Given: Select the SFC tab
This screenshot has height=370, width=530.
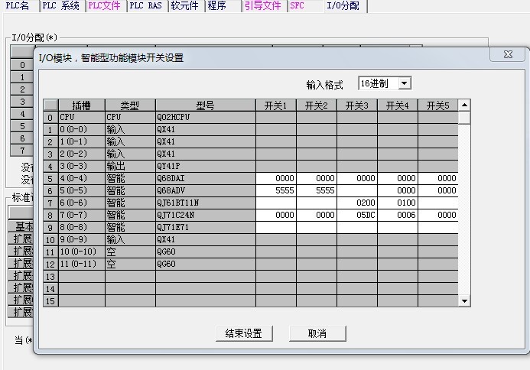Looking at the screenshot, I should click(298, 5).
